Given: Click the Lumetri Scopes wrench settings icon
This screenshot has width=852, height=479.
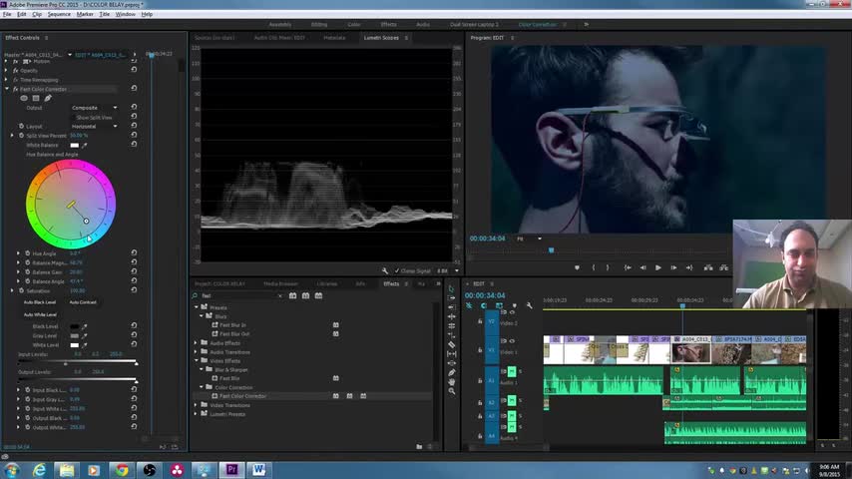Looking at the screenshot, I should (x=385, y=270).
